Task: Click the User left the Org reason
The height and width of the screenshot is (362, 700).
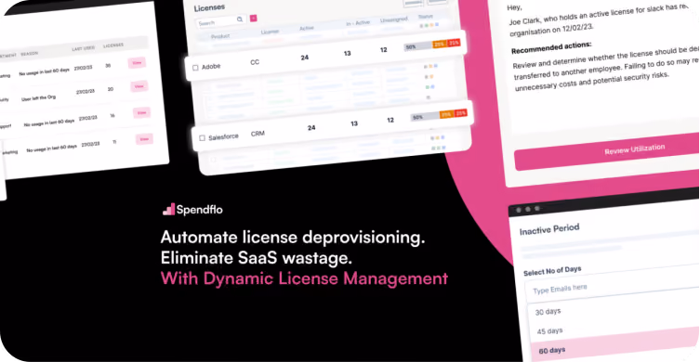Action: click(39, 97)
